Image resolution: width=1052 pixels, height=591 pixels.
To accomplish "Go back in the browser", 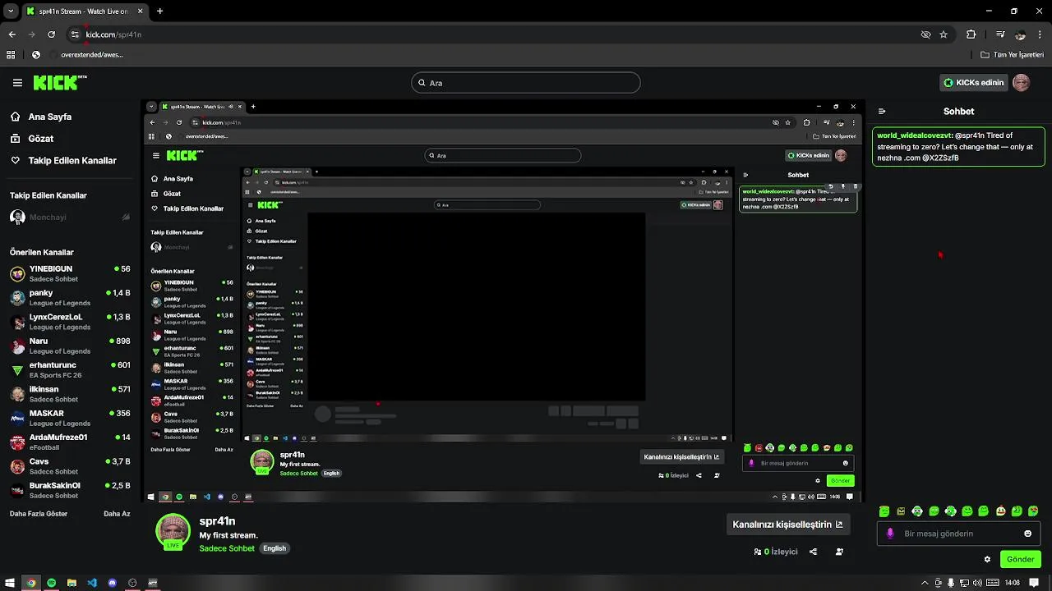I will point(12,34).
